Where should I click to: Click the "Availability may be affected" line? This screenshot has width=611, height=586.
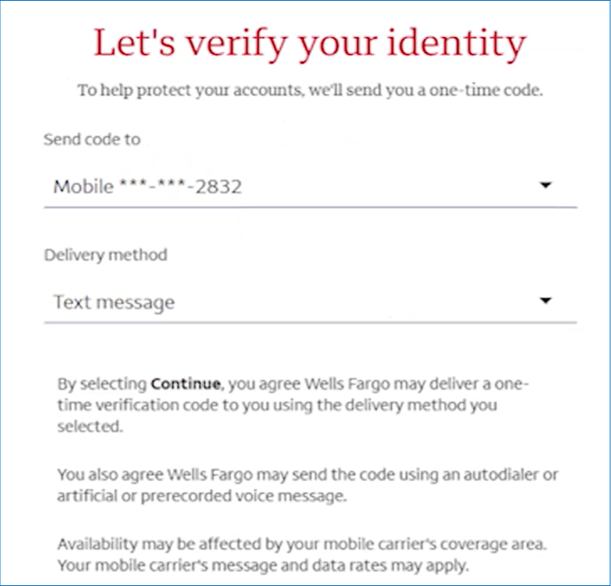(x=301, y=544)
